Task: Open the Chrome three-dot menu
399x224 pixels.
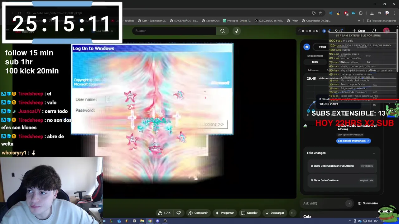Action: click(394, 13)
